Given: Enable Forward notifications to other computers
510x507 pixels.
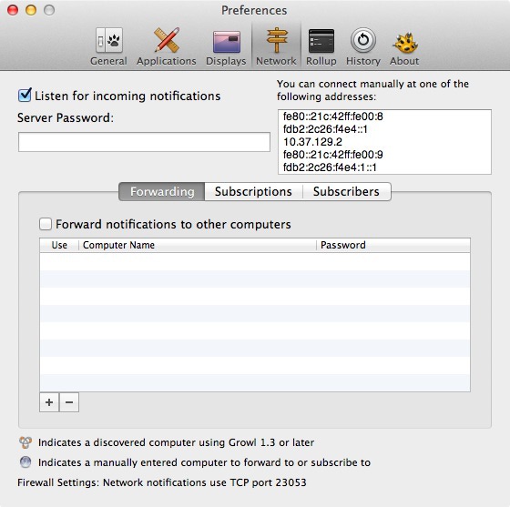Looking at the screenshot, I should [46, 224].
